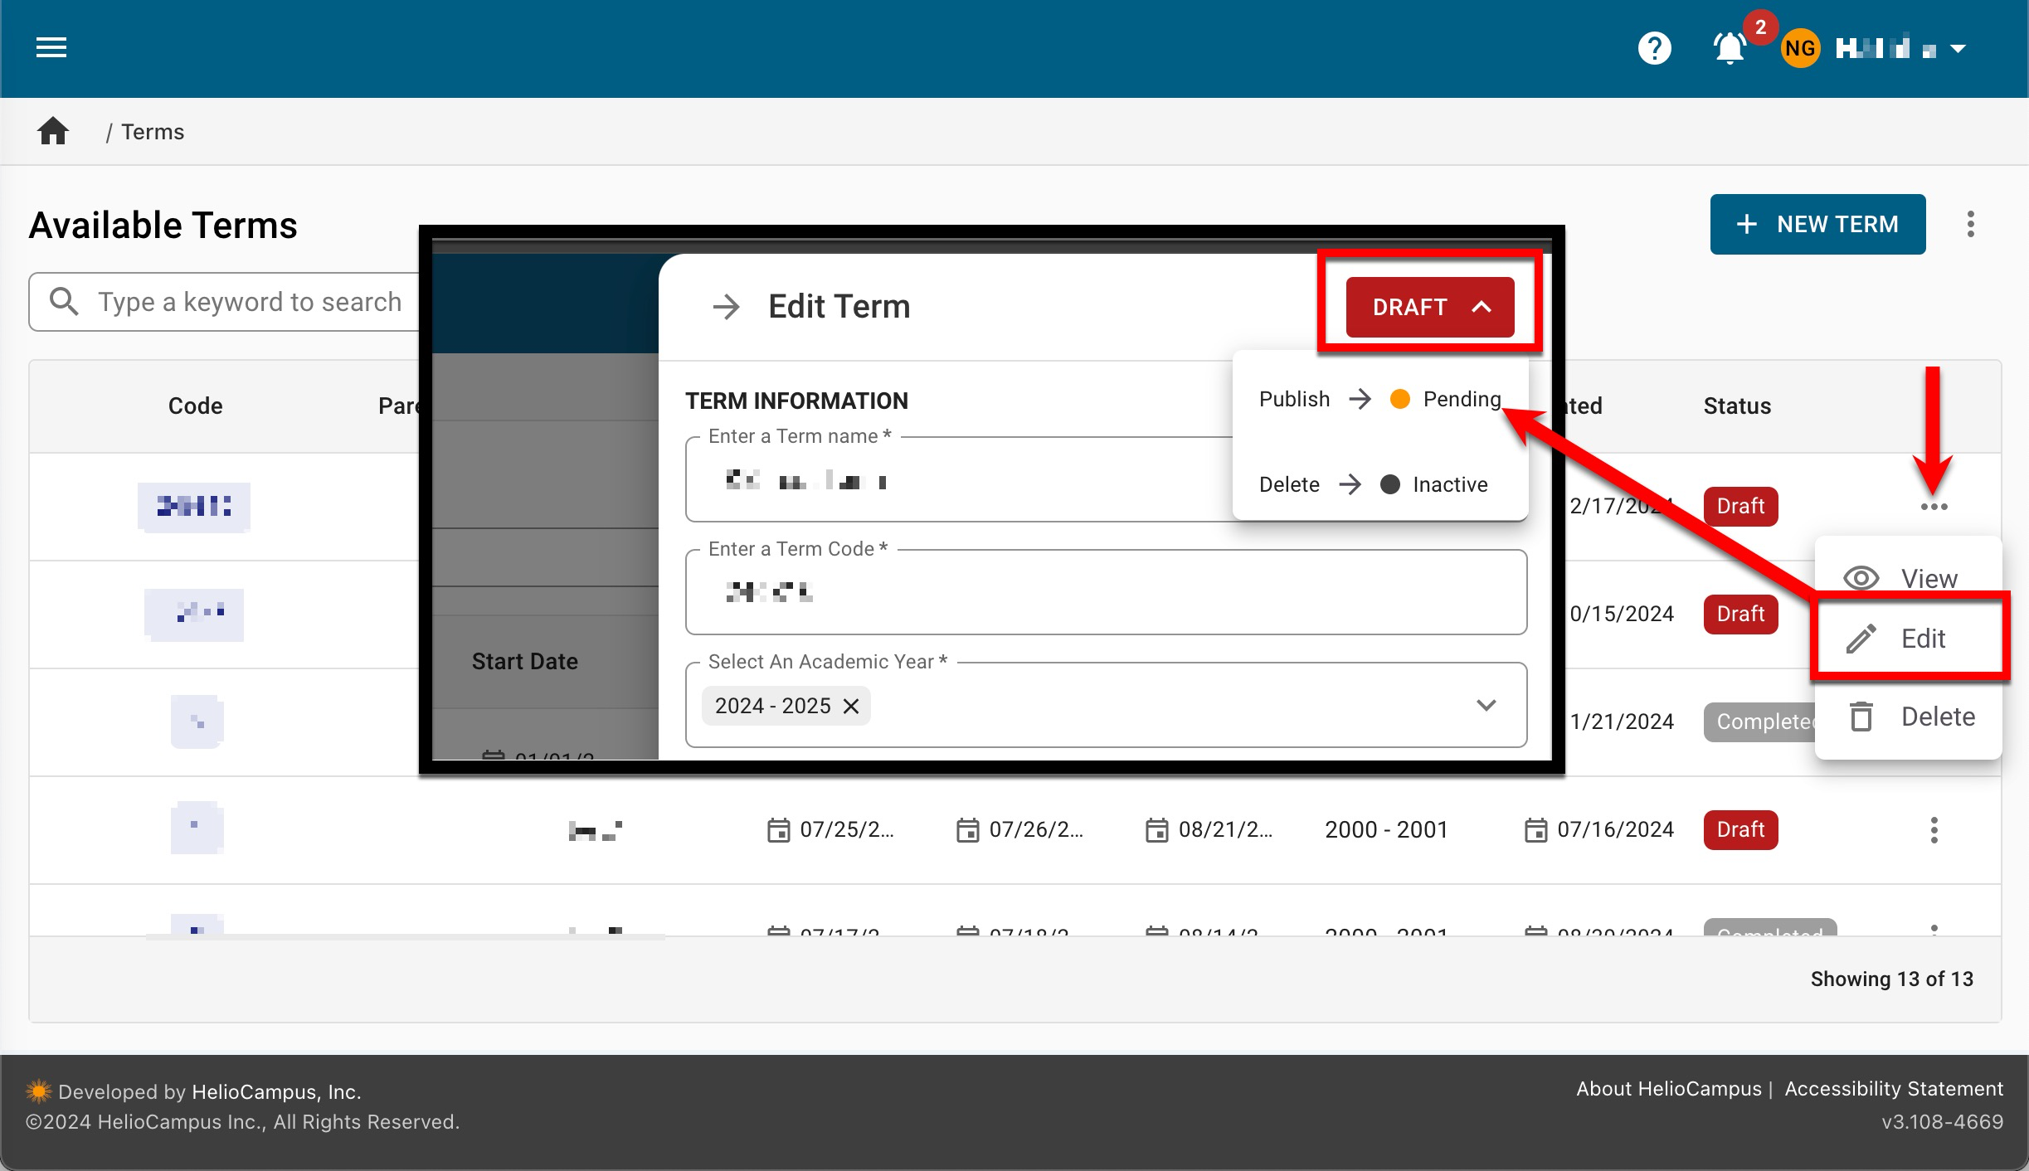Expand the Select An Academic Year dropdown
The width and height of the screenshot is (2029, 1171).
pos(1486,705)
